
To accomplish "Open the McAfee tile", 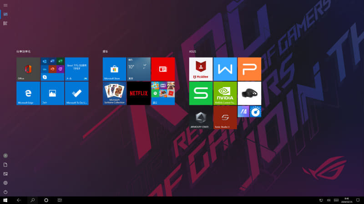I will (201, 69).
